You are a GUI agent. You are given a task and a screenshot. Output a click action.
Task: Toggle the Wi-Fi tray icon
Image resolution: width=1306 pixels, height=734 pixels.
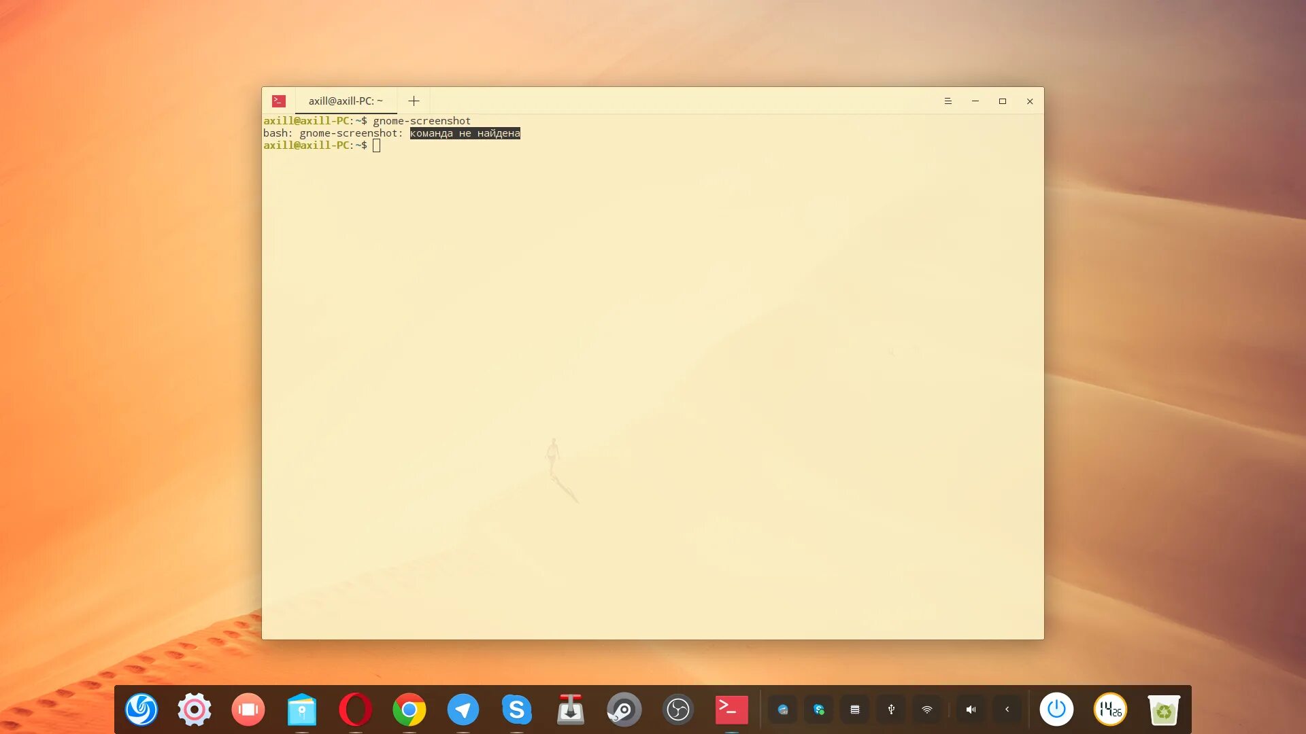click(x=927, y=710)
